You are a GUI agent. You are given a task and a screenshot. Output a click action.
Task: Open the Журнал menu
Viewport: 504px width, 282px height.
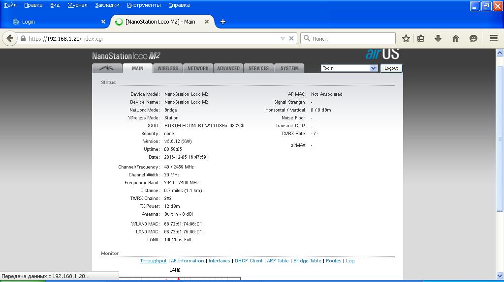pos(77,5)
